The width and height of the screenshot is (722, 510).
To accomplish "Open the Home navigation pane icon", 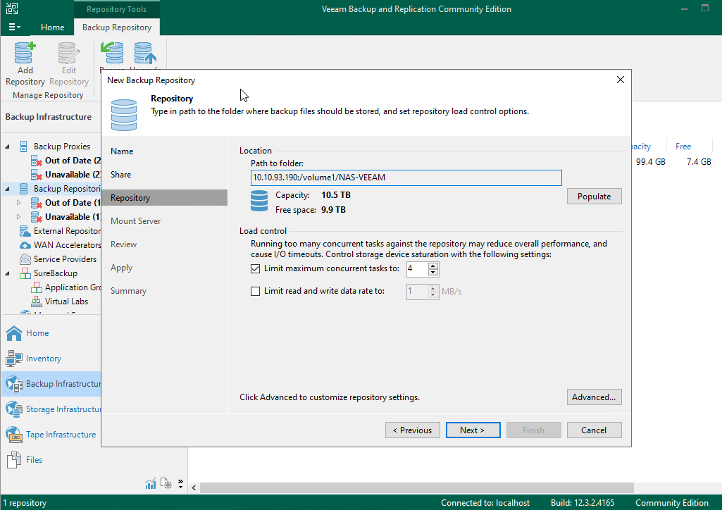I will (14, 333).
